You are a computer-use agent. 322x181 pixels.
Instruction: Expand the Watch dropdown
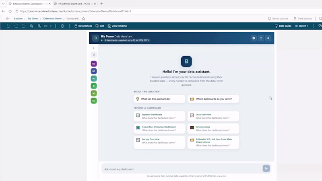(301, 26)
